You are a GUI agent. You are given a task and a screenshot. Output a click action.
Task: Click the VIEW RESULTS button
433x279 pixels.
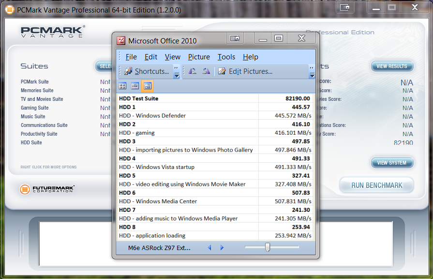click(x=392, y=66)
